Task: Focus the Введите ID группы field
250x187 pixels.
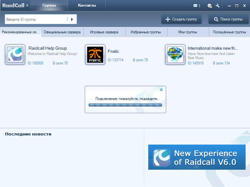Action: (x=36, y=19)
